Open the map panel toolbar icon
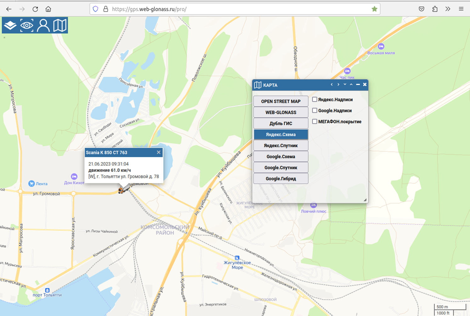The image size is (470, 316). [60, 26]
